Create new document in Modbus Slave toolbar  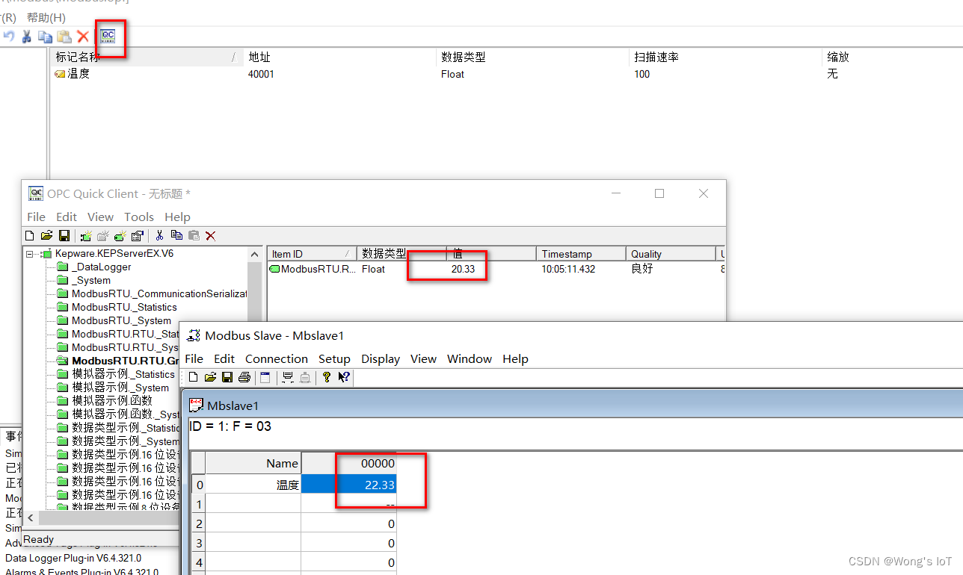[x=193, y=377]
